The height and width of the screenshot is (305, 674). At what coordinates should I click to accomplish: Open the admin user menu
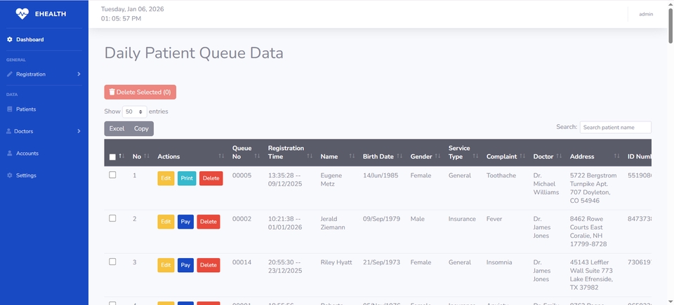coord(645,14)
